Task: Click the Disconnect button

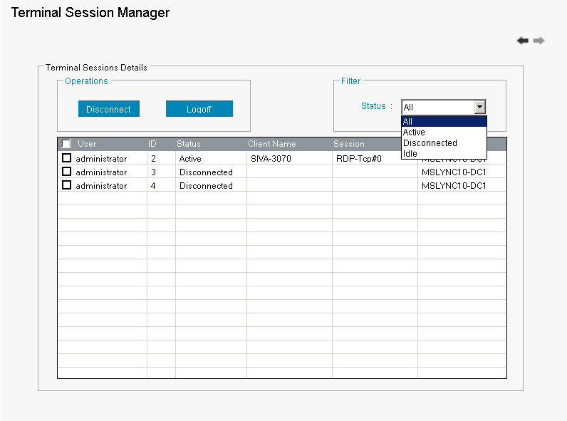Action: coord(109,109)
